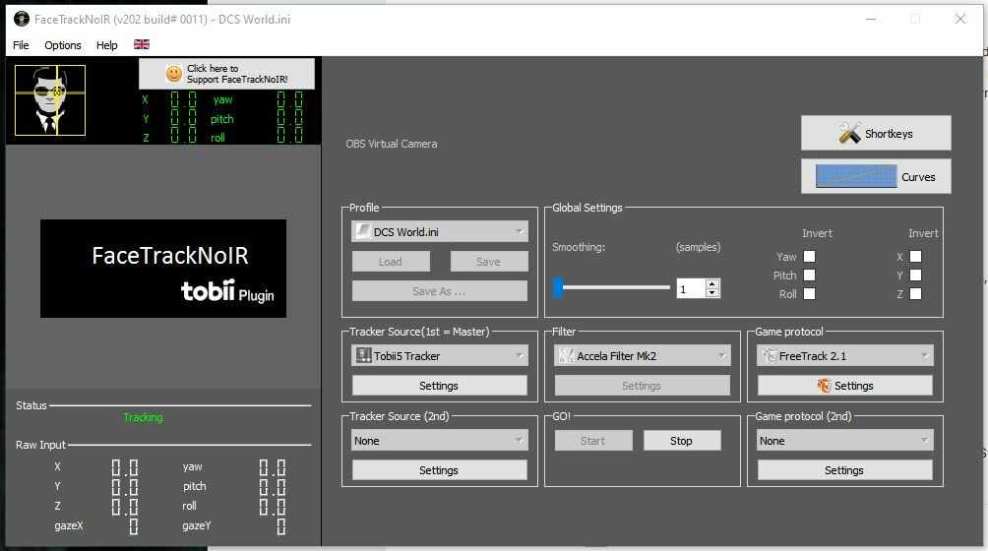Click the Filter Settings button

point(642,386)
